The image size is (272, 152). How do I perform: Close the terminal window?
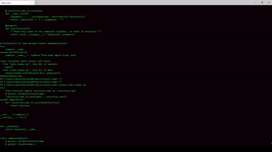pos(269,2)
